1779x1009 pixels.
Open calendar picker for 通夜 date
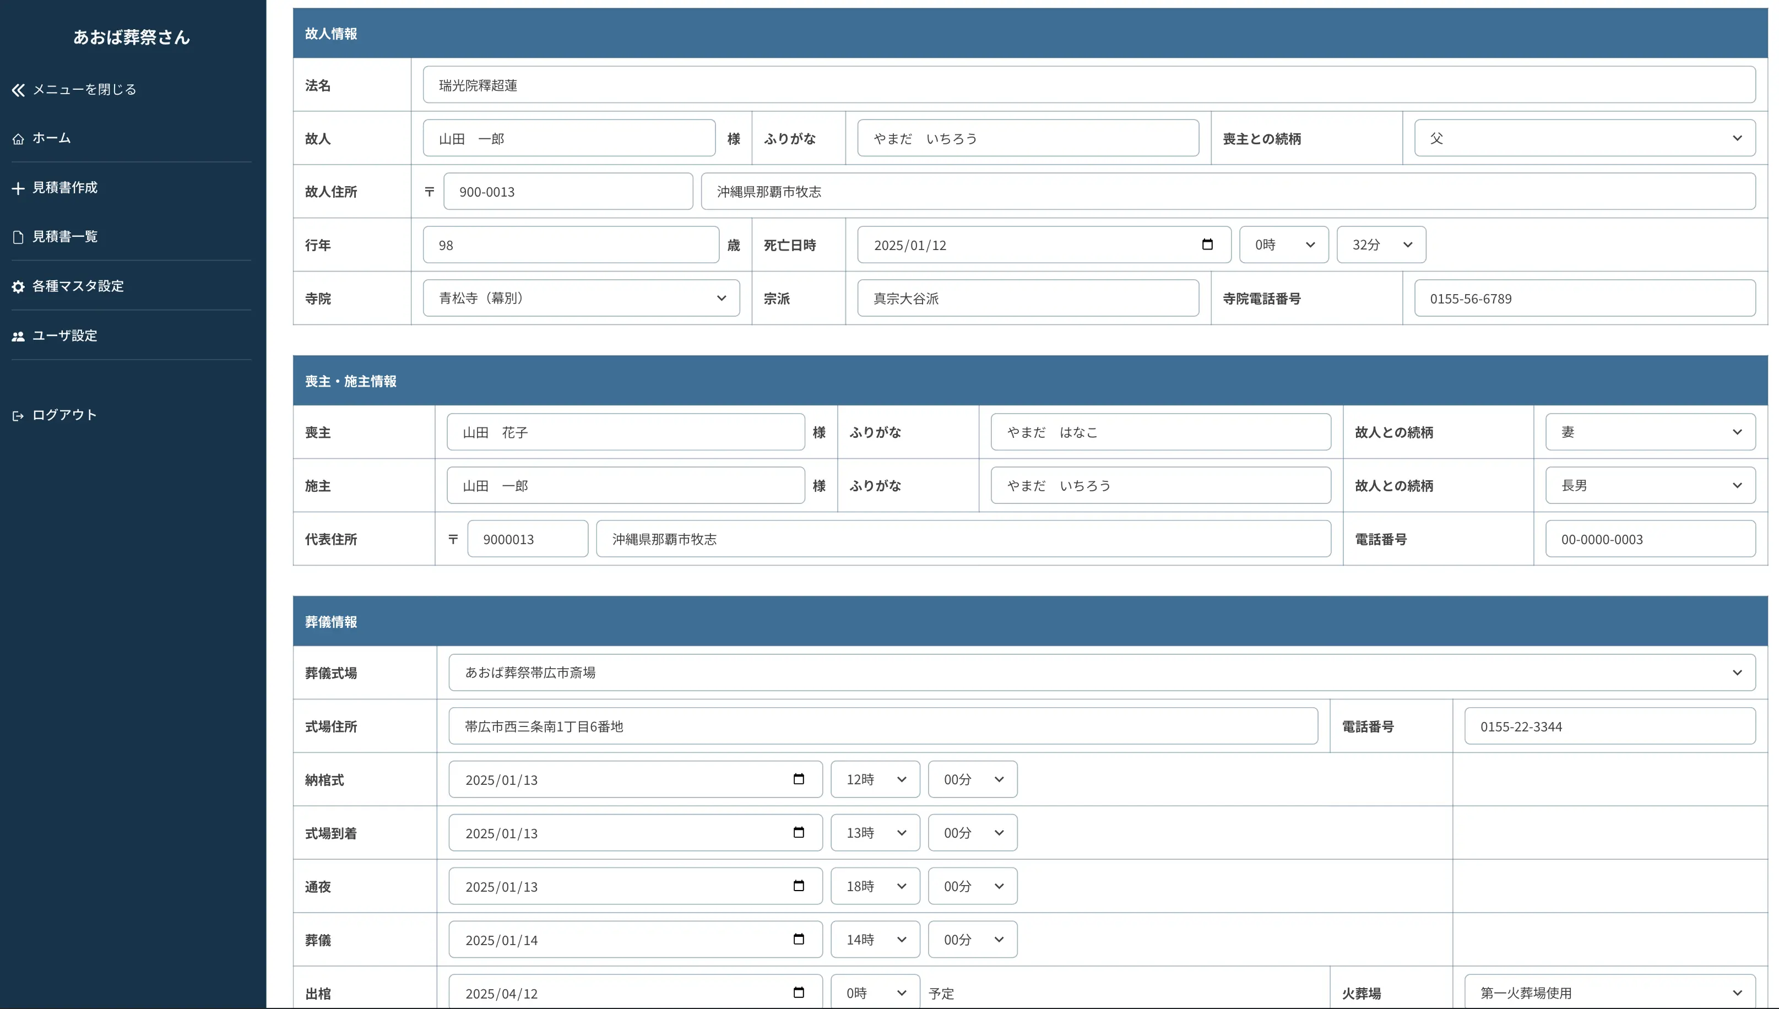pyautogui.click(x=799, y=886)
